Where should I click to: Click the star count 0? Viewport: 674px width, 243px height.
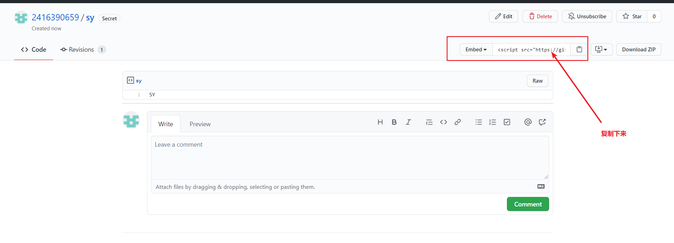(654, 17)
